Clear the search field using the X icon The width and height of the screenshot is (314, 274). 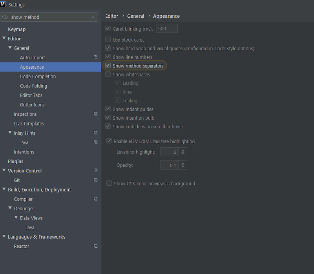93,17
